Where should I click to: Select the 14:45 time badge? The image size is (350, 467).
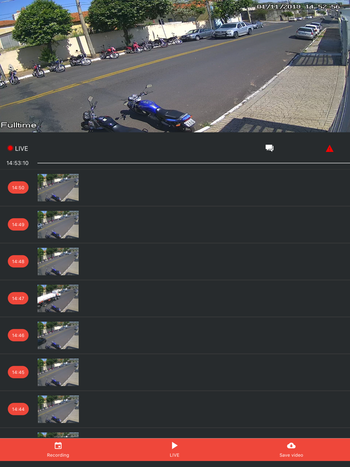(x=18, y=372)
